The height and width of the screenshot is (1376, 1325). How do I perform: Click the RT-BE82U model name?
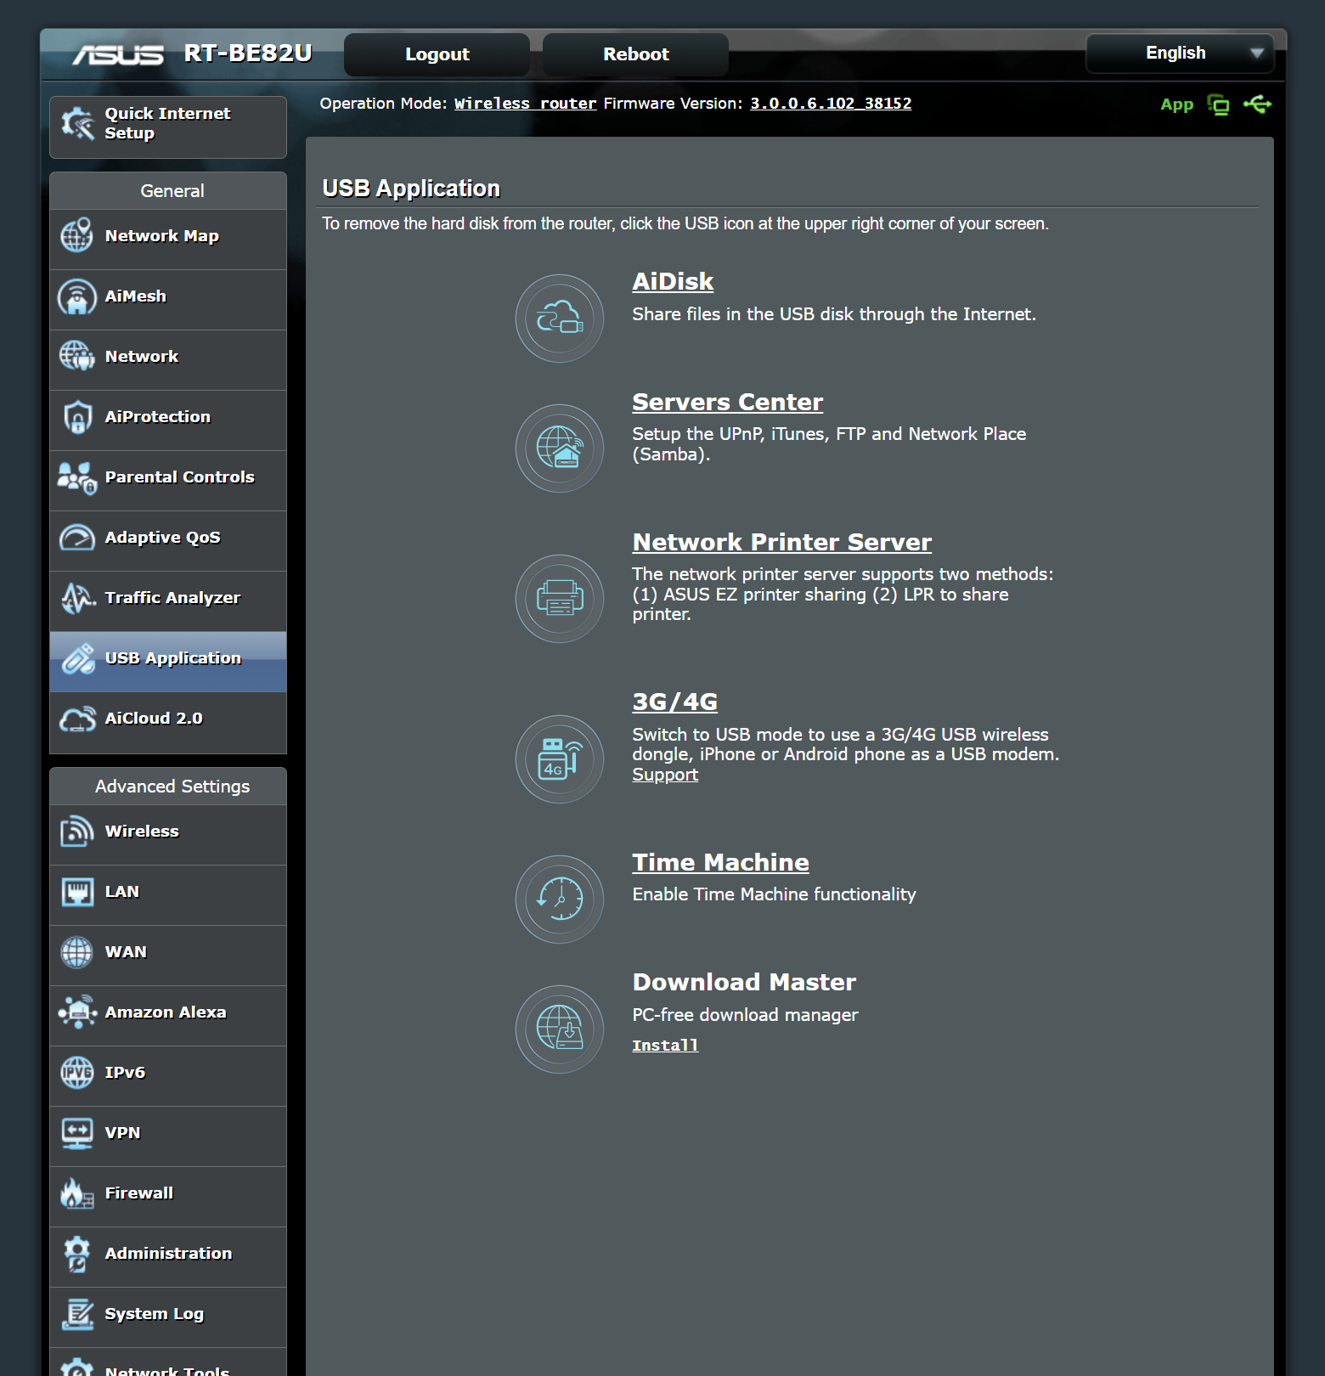click(248, 54)
